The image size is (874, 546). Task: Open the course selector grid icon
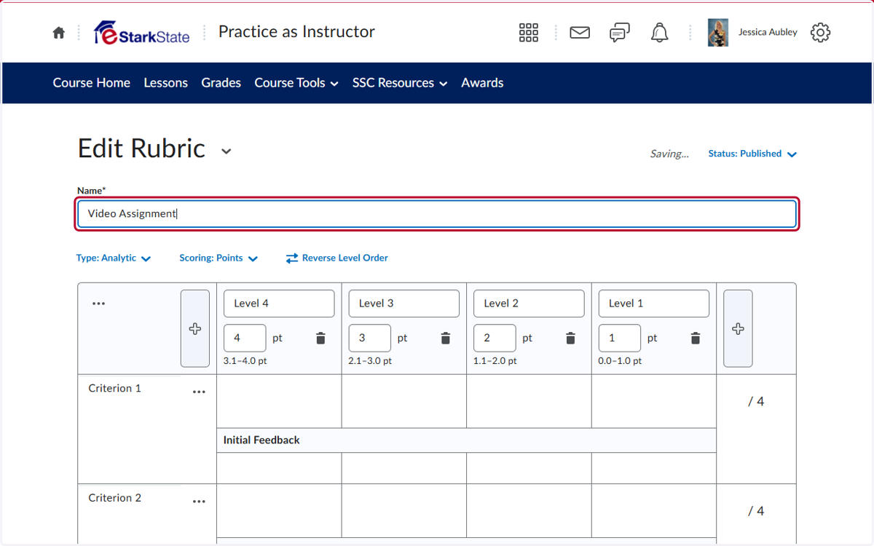tap(529, 33)
